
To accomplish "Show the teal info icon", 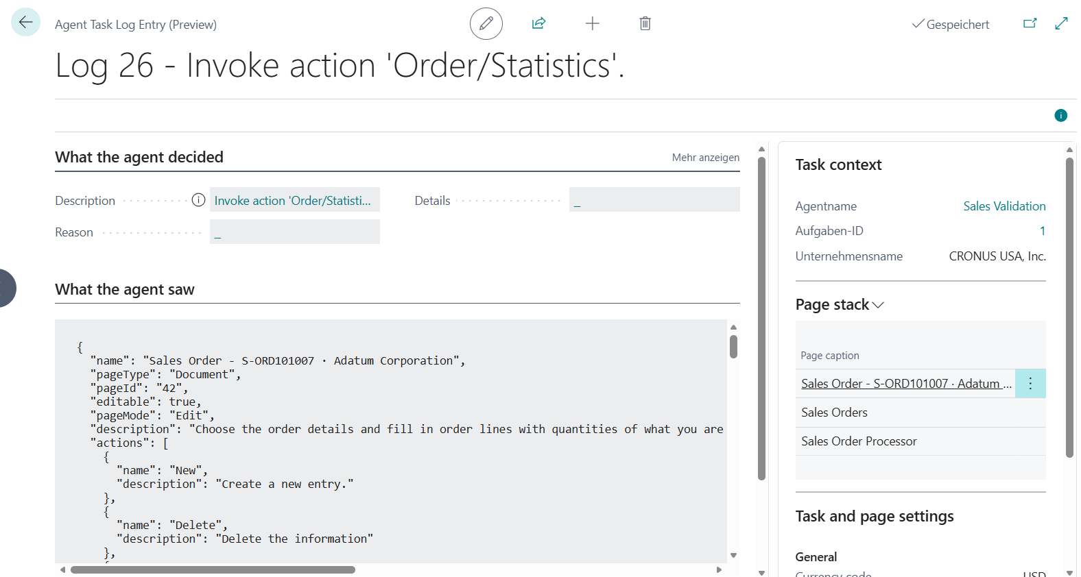I will coord(1061,115).
